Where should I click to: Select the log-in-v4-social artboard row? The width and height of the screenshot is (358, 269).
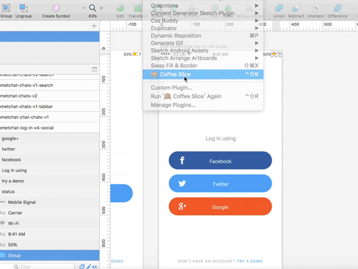pyautogui.click(x=50, y=128)
